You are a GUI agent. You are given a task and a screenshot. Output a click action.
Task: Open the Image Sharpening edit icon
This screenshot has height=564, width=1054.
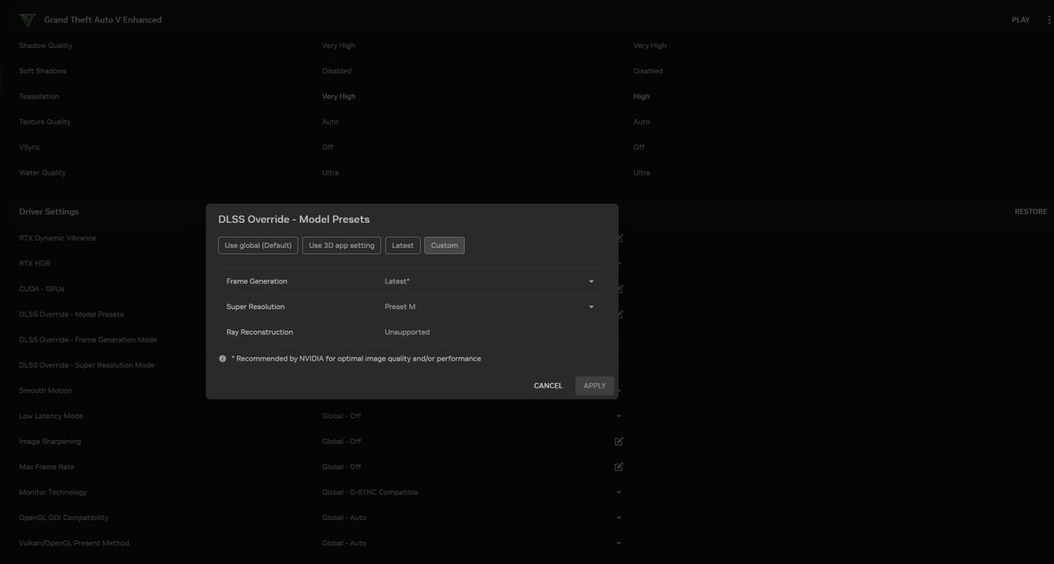tap(618, 441)
